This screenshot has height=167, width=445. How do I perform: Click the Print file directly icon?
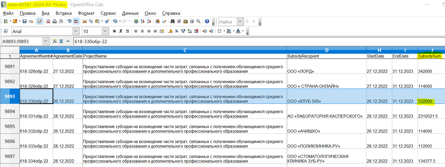[x=55, y=21]
